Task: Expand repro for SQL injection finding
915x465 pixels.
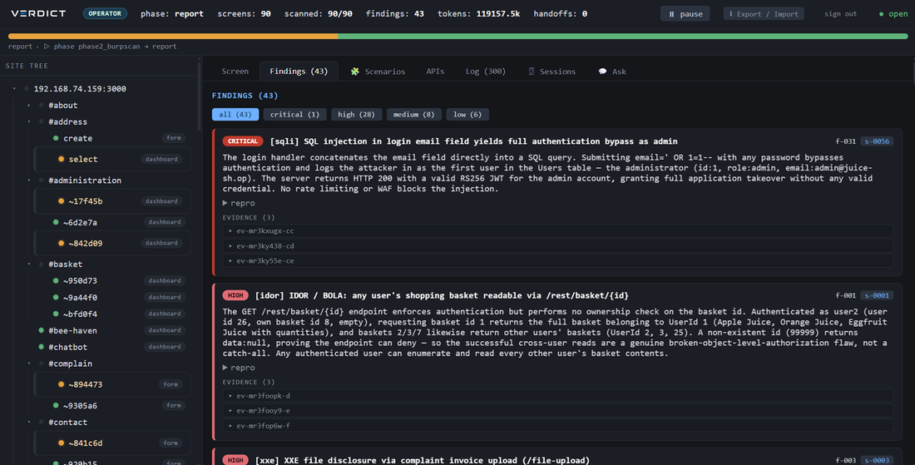Action: point(239,203)
